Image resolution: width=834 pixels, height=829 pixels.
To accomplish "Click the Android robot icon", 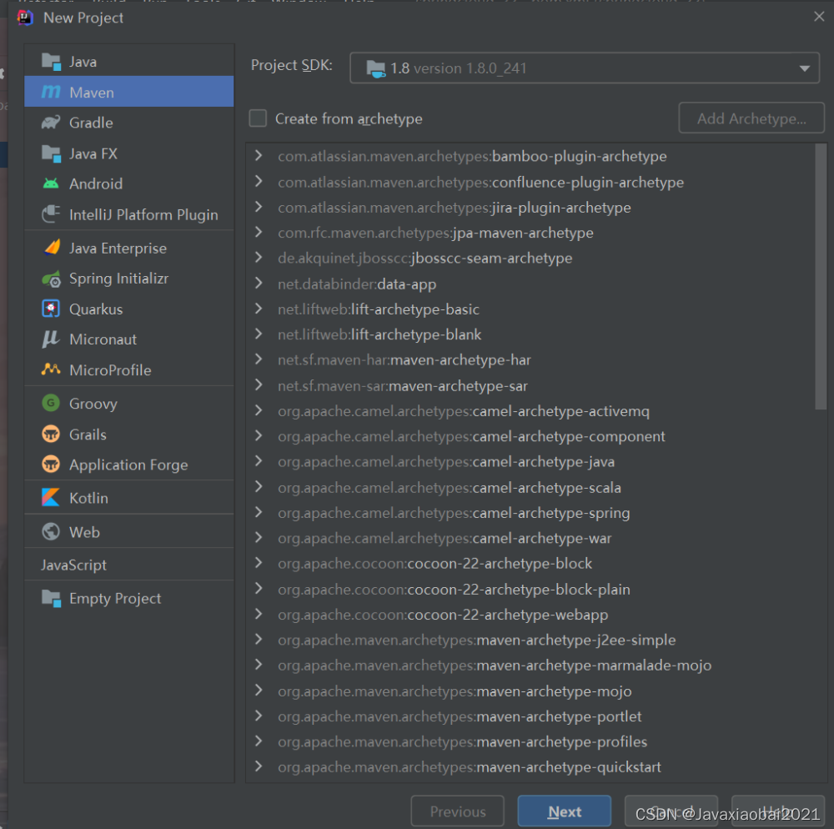I will click(x=51, y=184).
